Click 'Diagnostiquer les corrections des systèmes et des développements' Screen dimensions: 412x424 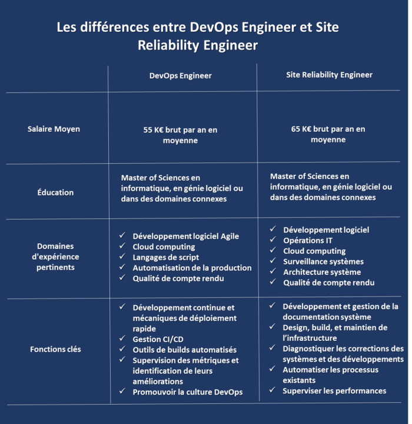pyautogui.click(x=343, y=354)
